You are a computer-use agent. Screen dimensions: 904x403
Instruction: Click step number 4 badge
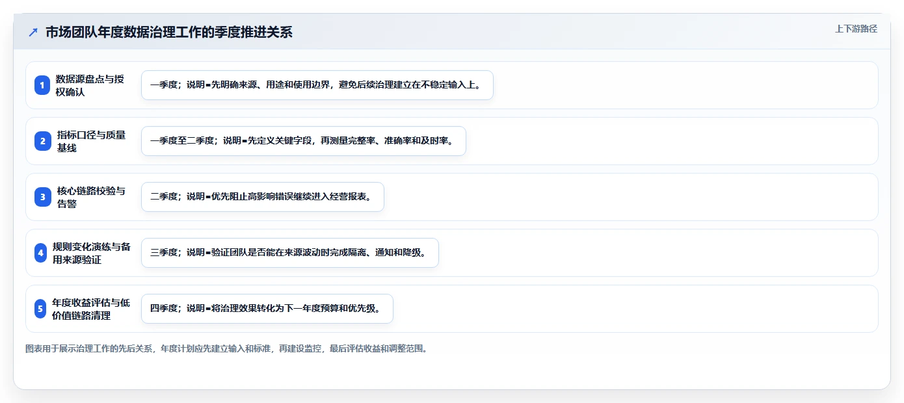click(41, 253)
